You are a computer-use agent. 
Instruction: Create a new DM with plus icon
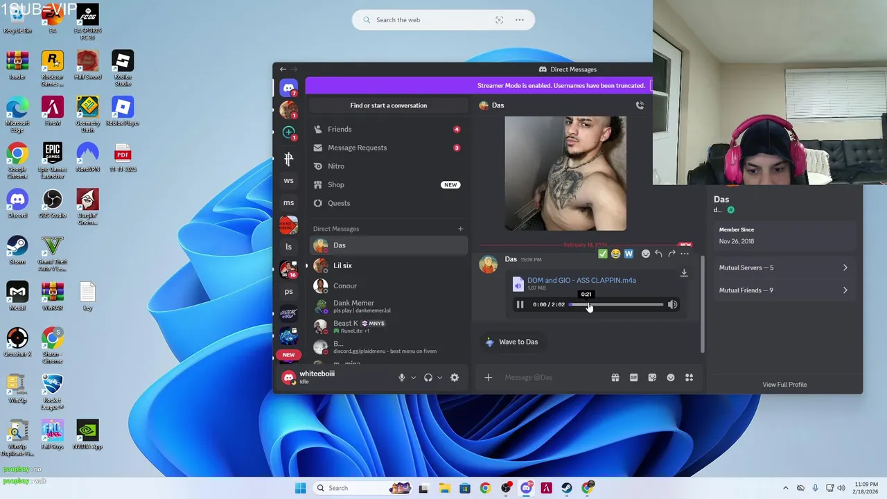[460, 229]
